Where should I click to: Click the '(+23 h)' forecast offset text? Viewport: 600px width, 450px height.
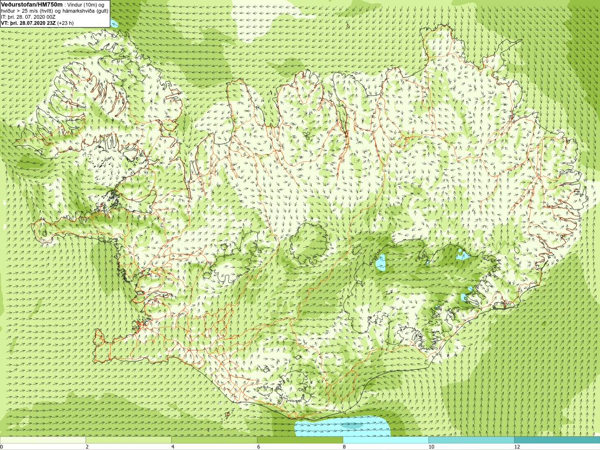click(65, 22)
